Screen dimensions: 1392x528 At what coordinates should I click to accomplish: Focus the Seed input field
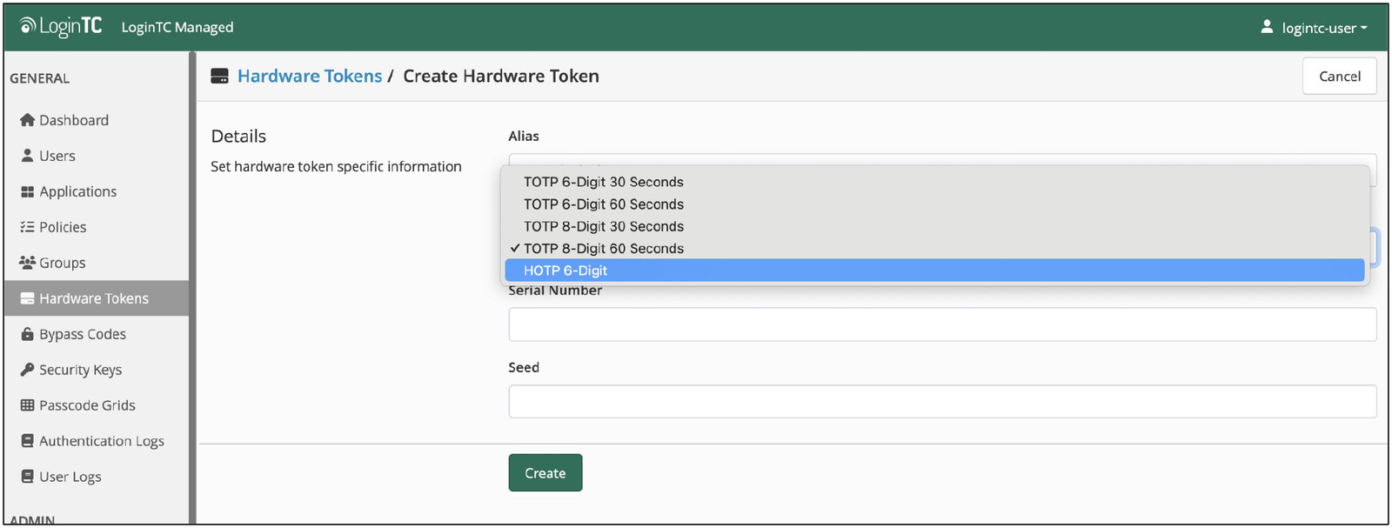(x=942, y=402)
